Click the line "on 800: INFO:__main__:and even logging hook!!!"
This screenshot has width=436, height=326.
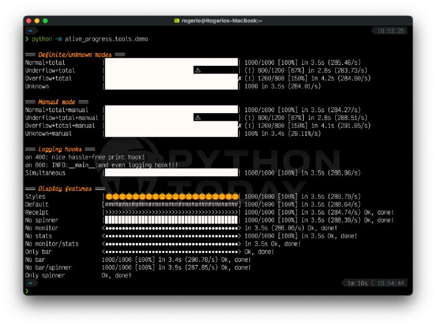tap(101, 165)
